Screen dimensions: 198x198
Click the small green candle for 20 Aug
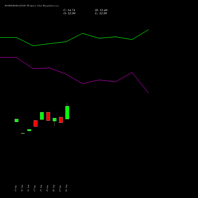tap(55, 120)
